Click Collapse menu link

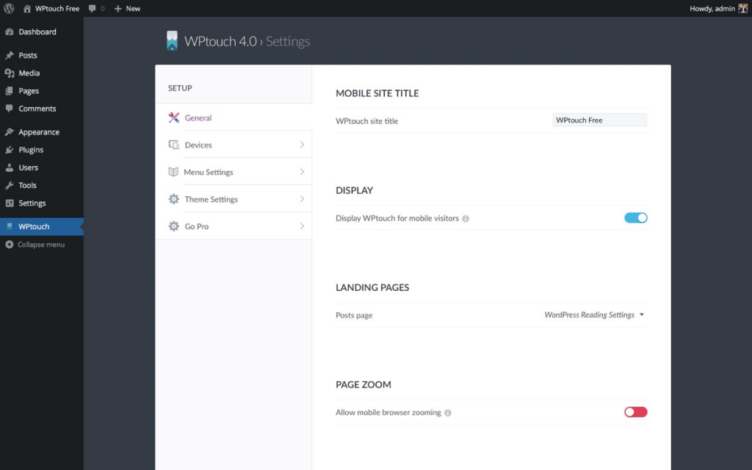point(40,245)
